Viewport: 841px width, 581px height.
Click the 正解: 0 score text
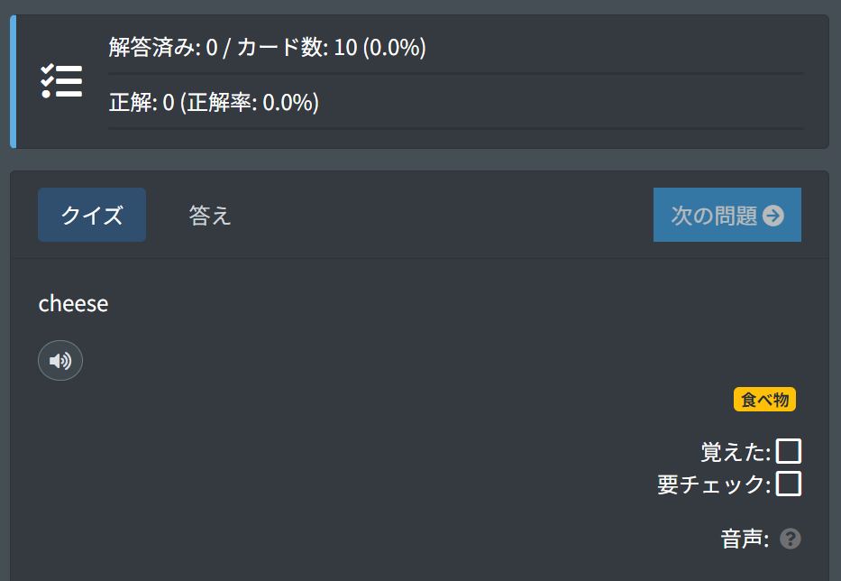(142, 102)
